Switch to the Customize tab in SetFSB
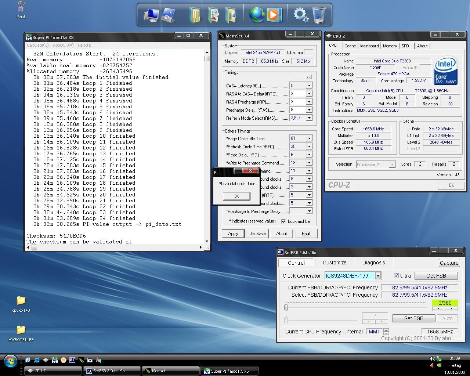 click(335, 263)
